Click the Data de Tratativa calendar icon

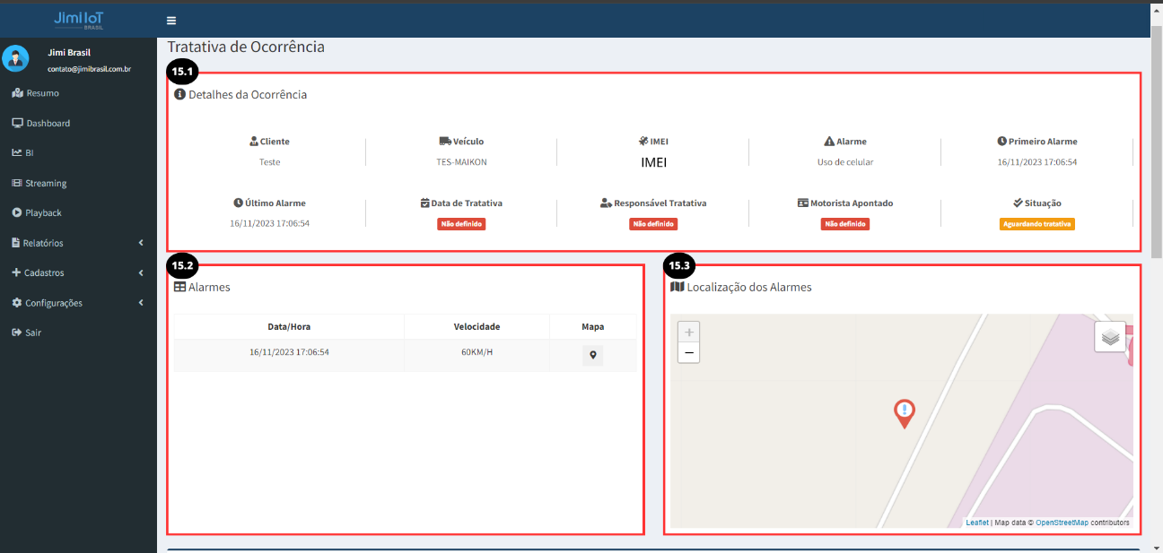(x=424, y=203)
